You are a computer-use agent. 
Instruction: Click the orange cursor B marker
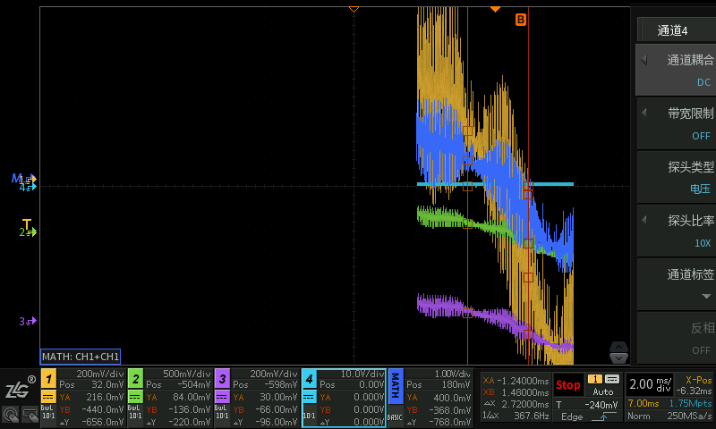pyautogui.click(x=521, y=20)
